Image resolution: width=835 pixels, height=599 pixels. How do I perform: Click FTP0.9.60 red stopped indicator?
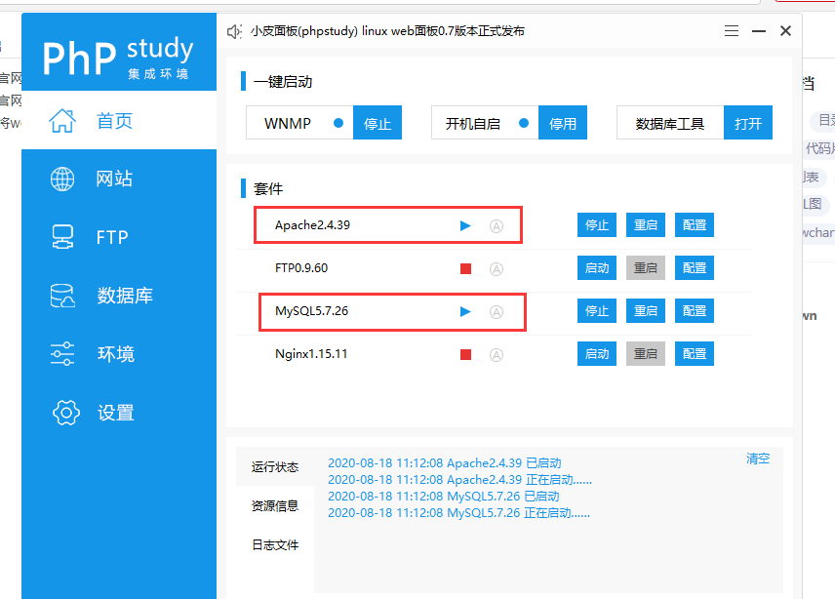[466, 269]
